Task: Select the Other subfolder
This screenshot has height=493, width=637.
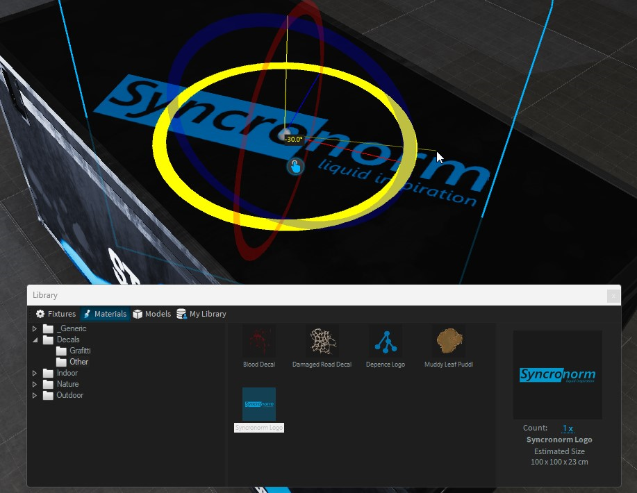Action: pyautogui.click(x=78, y=362)
